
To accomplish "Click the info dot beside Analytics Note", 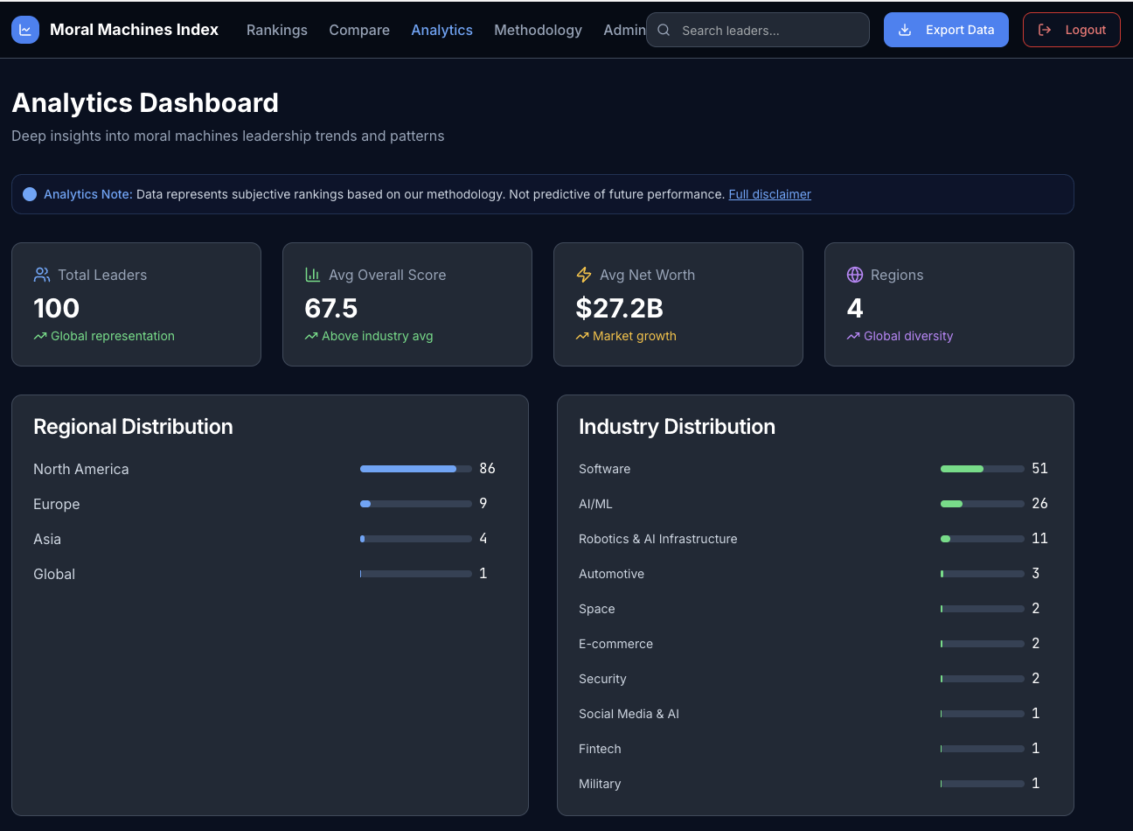I will click(30, 194).
